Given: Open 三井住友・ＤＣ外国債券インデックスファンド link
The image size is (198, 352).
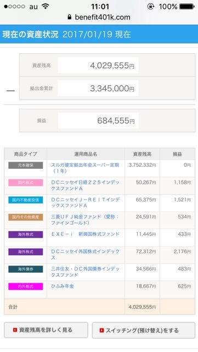Looking at the screenshot, I should [85, 272].
